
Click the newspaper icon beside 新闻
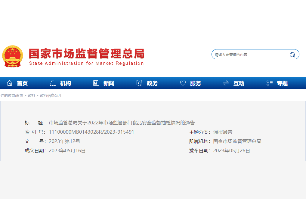[x=96, y=83]
